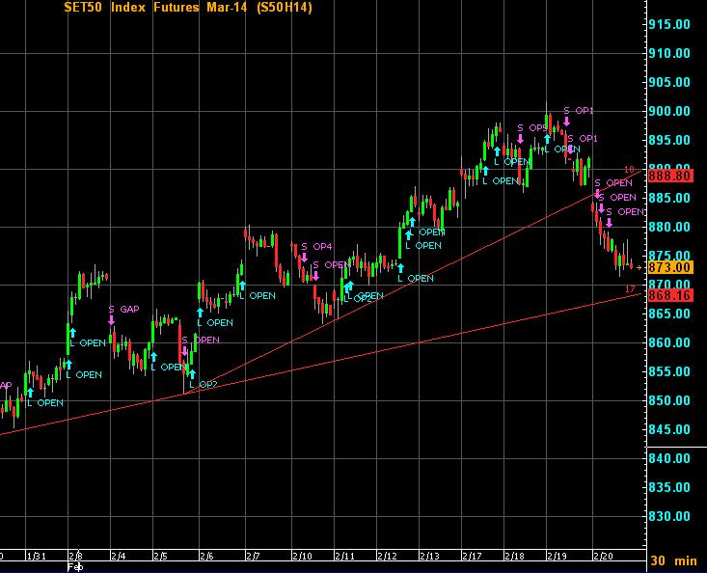
Task: Click the 2/17 date label
Action: 472,556
